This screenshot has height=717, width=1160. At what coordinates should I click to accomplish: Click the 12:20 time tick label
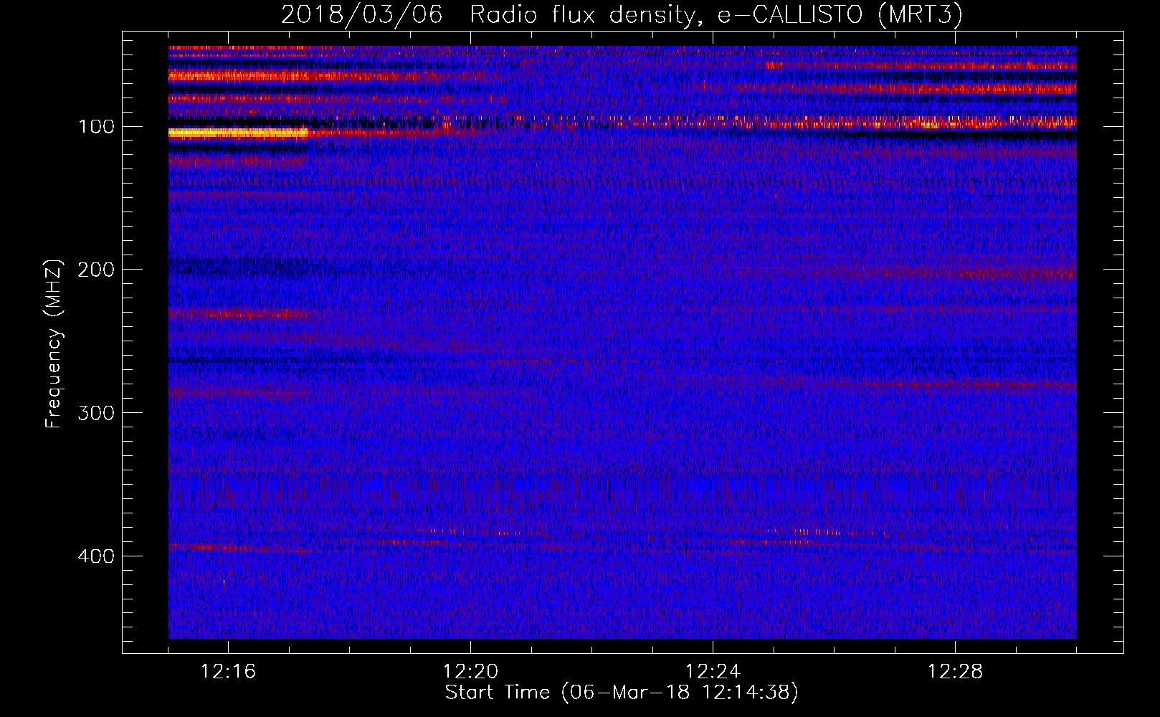click(x=470, y=672)
